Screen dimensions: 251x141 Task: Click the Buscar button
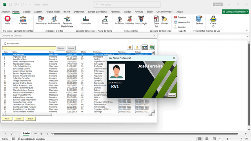(61, 48)
